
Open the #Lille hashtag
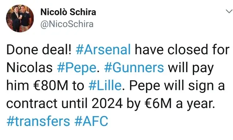click(x=105, y=86)
